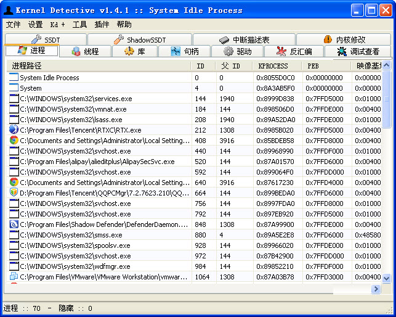This screenshot has height=317, width=396.
Task: Select svchost.exe with ID 440
Action: (x=195, y=150)
